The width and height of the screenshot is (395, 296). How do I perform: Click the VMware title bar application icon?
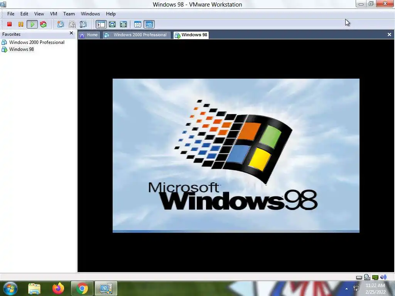(3, 4)
